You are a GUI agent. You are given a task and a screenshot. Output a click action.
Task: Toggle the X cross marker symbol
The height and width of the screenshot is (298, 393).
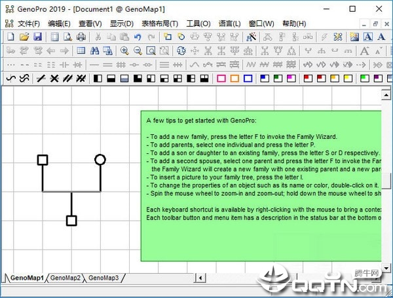(54, 79)
